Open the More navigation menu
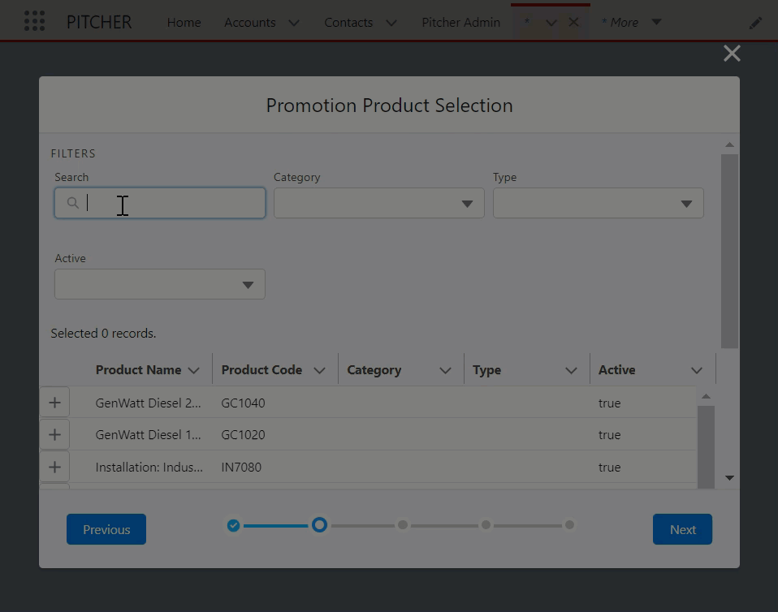 click(631, 23)
